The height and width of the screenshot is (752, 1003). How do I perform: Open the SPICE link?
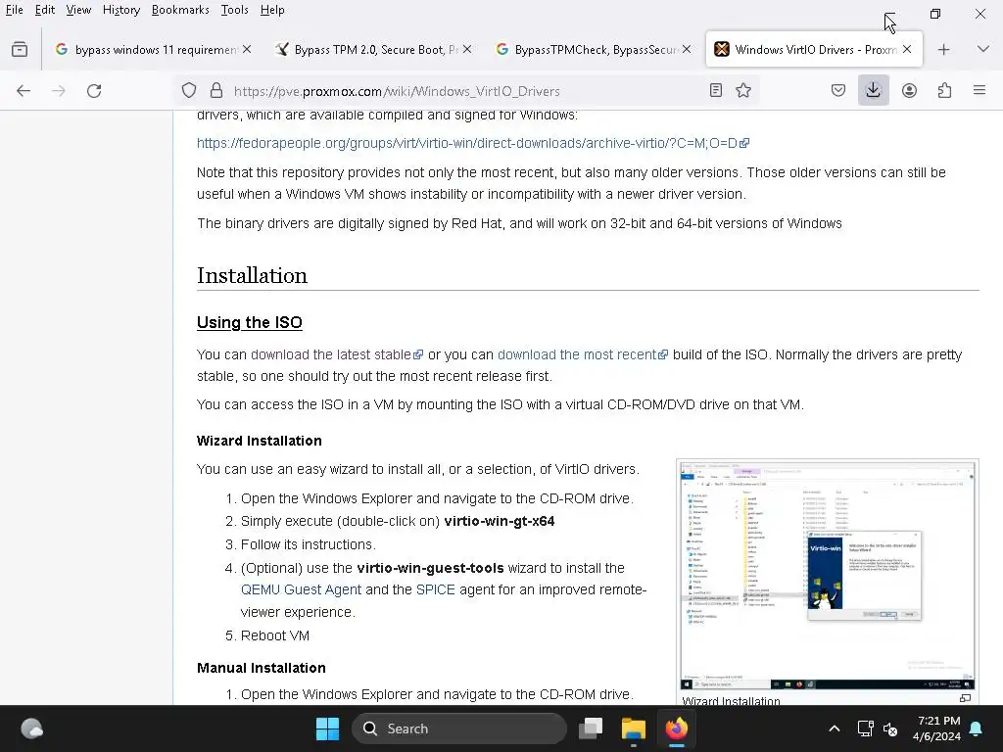(x=436, y=589)
